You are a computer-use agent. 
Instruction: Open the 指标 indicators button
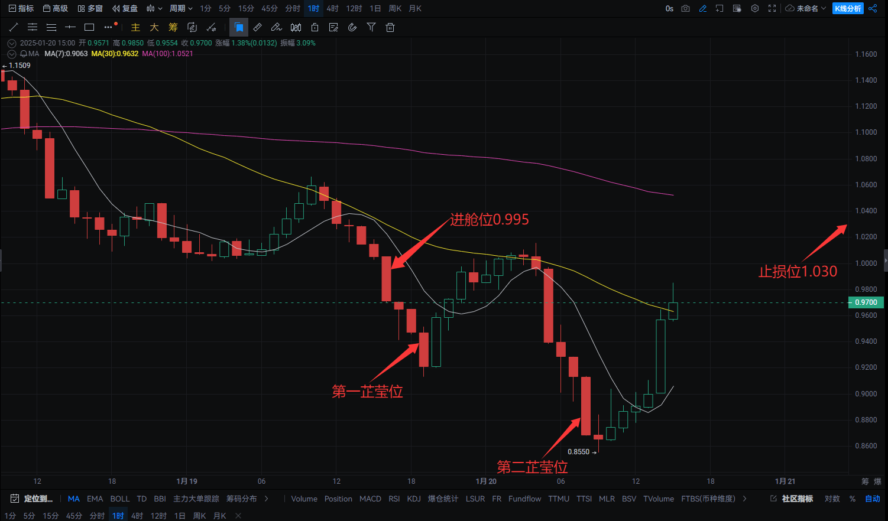(x=21, y=8)
